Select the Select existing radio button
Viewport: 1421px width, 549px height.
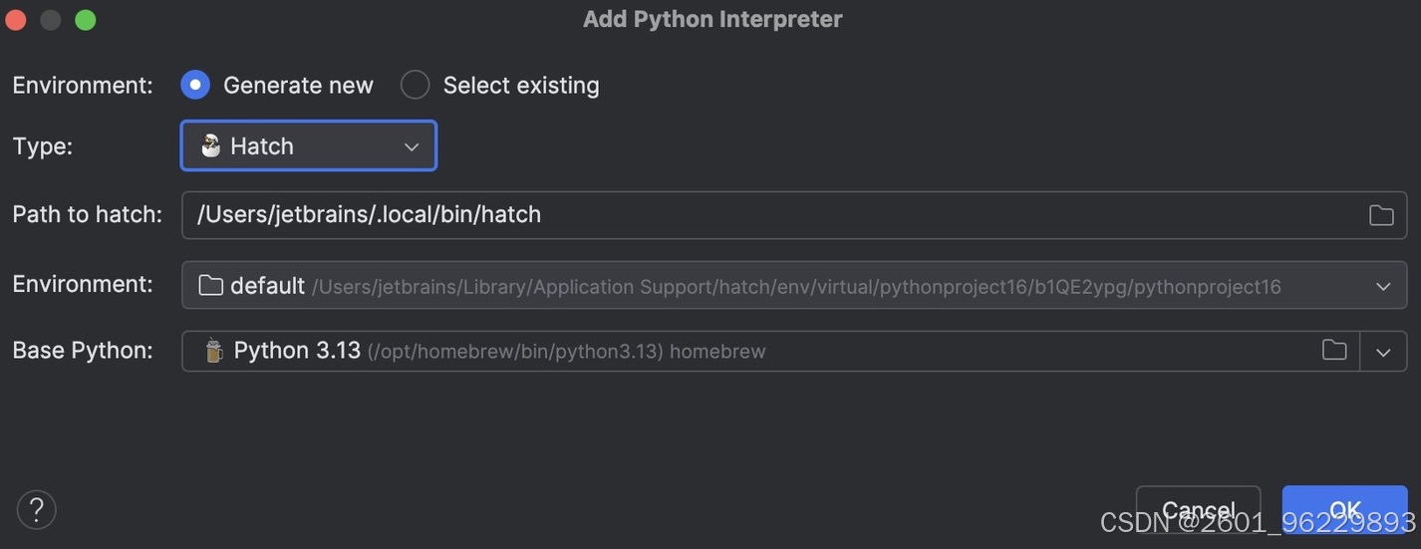(x=416, y=86)
